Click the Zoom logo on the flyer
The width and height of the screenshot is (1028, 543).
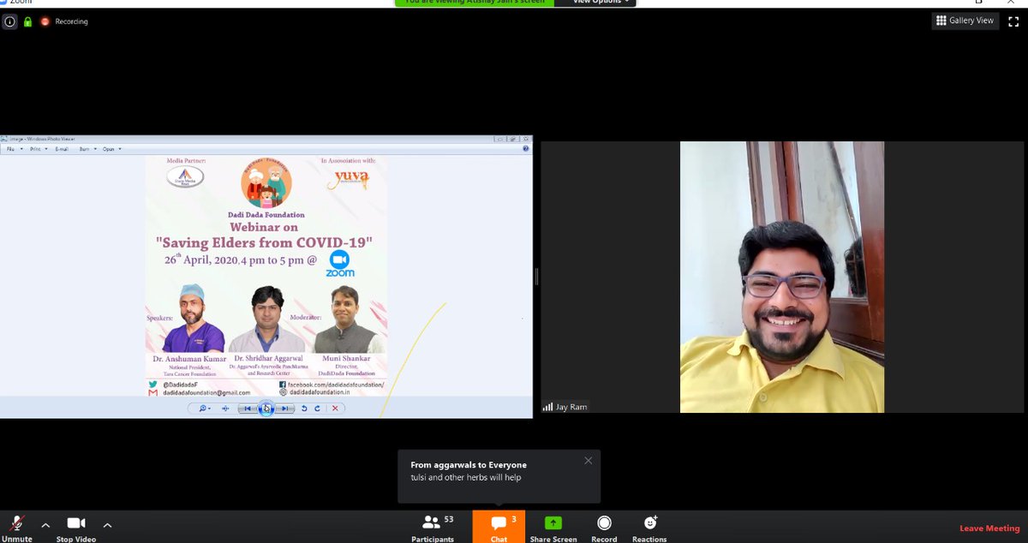click(340, 264)
